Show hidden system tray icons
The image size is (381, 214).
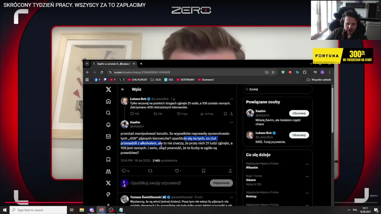[349, 210]
